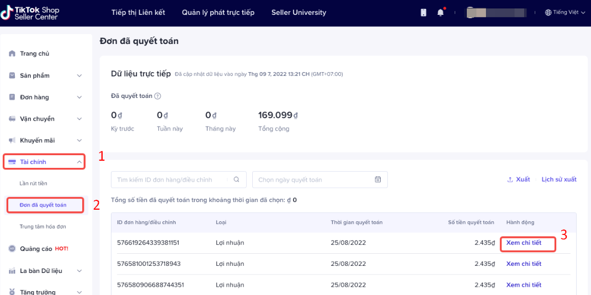591x295 pixels.
Task: Expand the Khuyến mãi menu chevron
Action: [79, 140]
